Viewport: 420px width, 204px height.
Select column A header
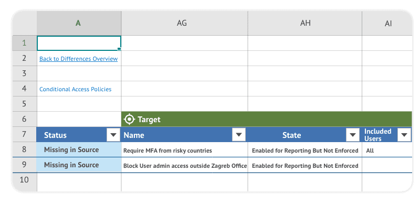tap(79, 23)
